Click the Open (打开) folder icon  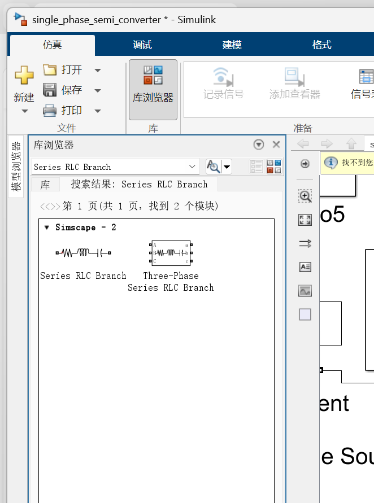(x=50, y=69)
